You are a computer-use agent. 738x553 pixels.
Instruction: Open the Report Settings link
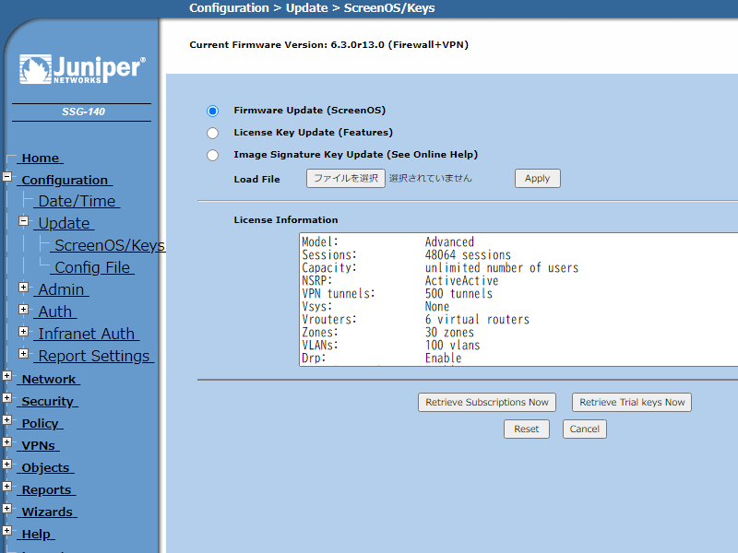click(94, 356)
